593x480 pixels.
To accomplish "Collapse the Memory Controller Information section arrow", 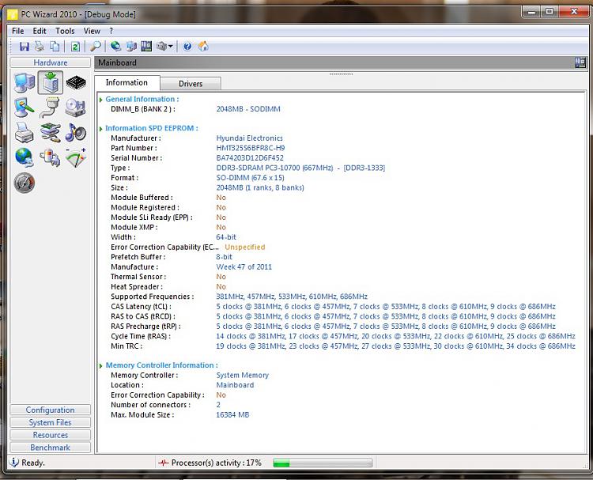I will (x=101, y=366).
